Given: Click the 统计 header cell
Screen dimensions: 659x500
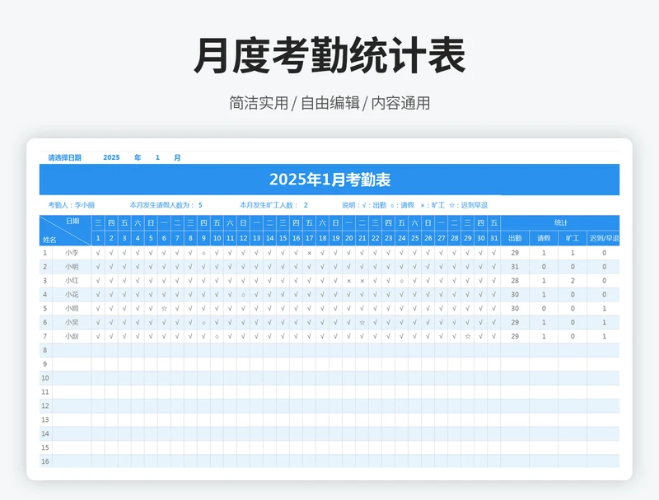Looking at the screenshot, I should coord(560,222).
